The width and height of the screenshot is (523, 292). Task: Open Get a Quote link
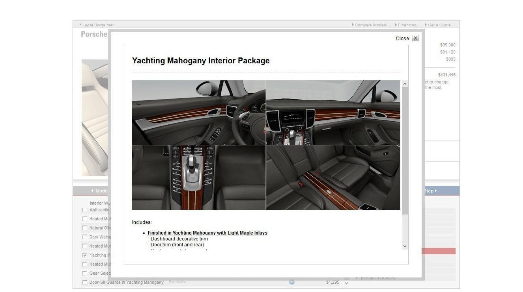tap(439, 25)
